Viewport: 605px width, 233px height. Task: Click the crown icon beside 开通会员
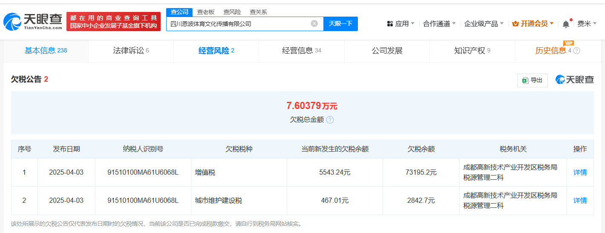pos(515,24)
